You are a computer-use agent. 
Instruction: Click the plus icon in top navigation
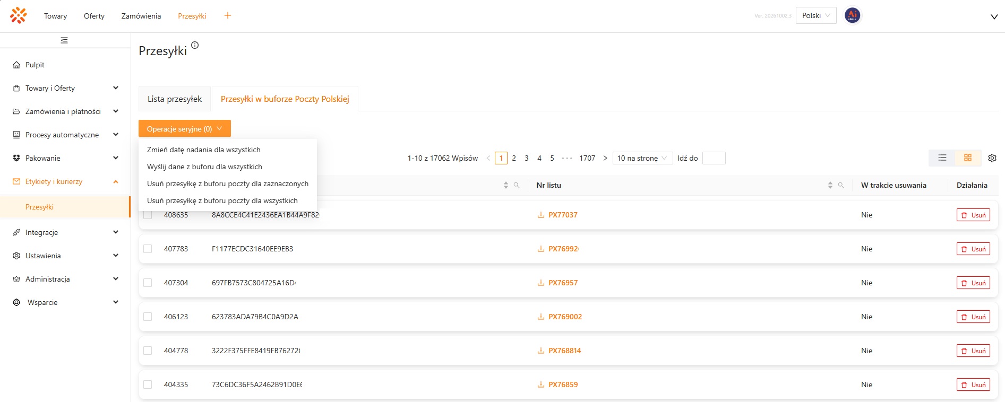(x=228, y=16)
